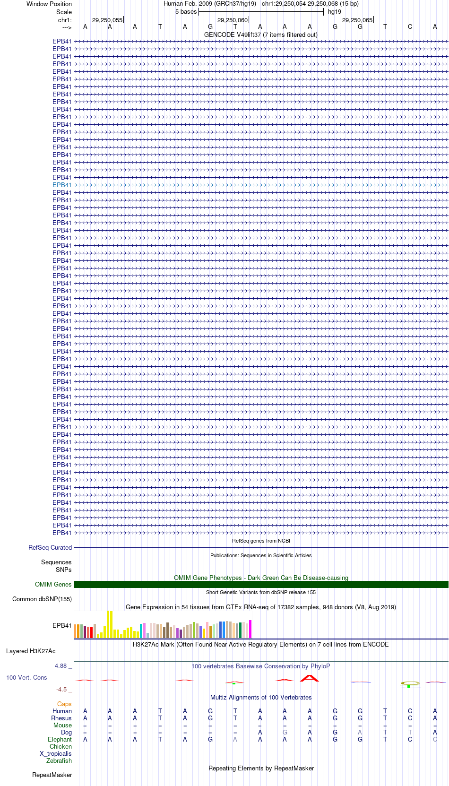Click the 100 Vert. Cons side label
449x786 pixels.
point(26,677)
